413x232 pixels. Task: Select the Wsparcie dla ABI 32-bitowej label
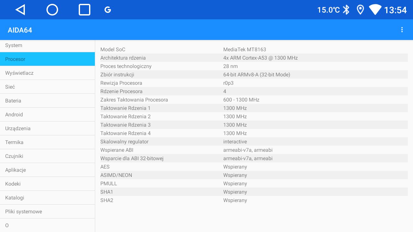click(132, 158)
